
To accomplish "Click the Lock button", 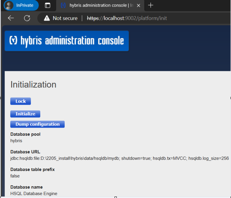I will click(x=20, y=101).
